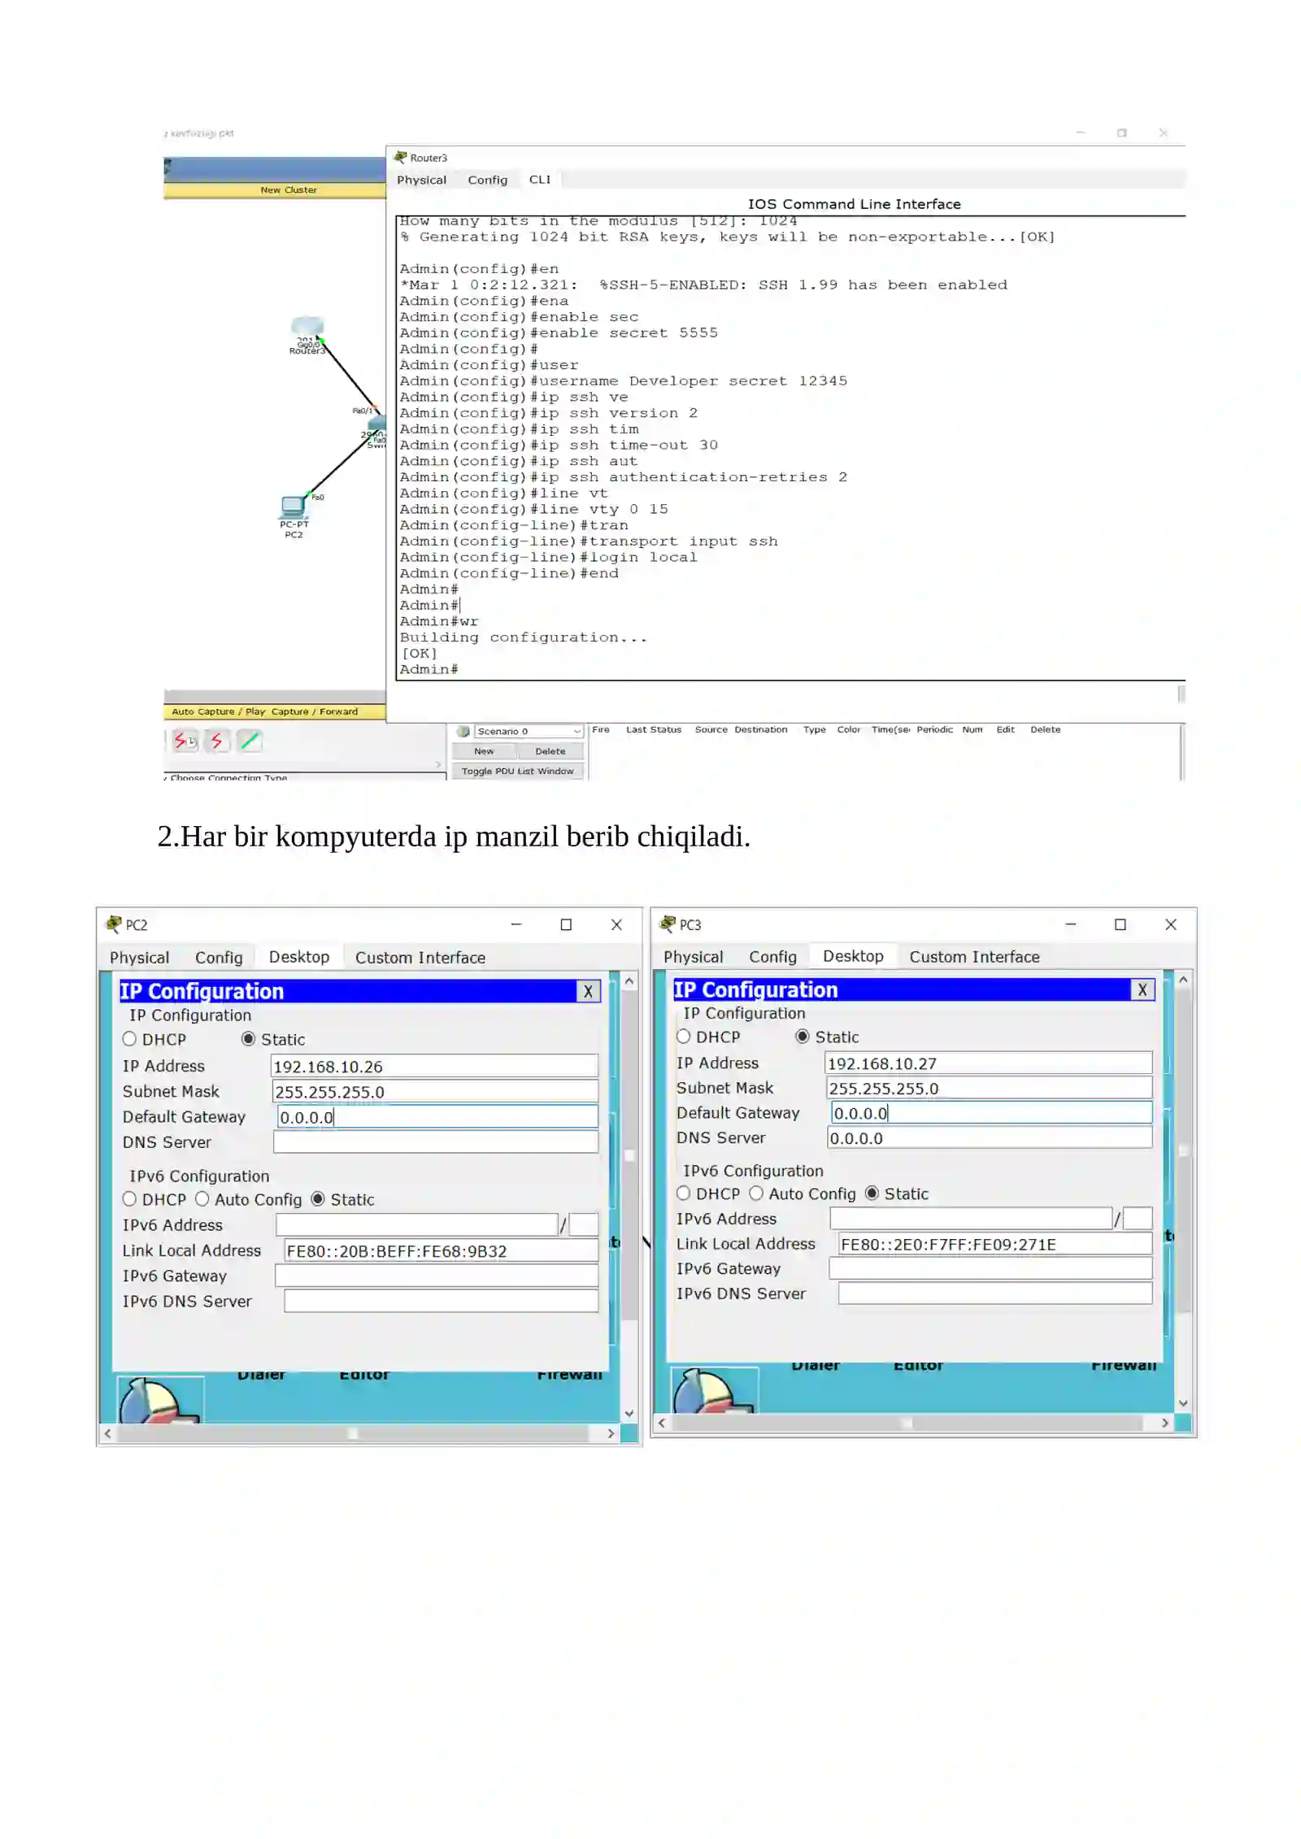Select IPv6 Static option in PC2
This screenshot has height=1839, width=1301.
click(318, 1199)
